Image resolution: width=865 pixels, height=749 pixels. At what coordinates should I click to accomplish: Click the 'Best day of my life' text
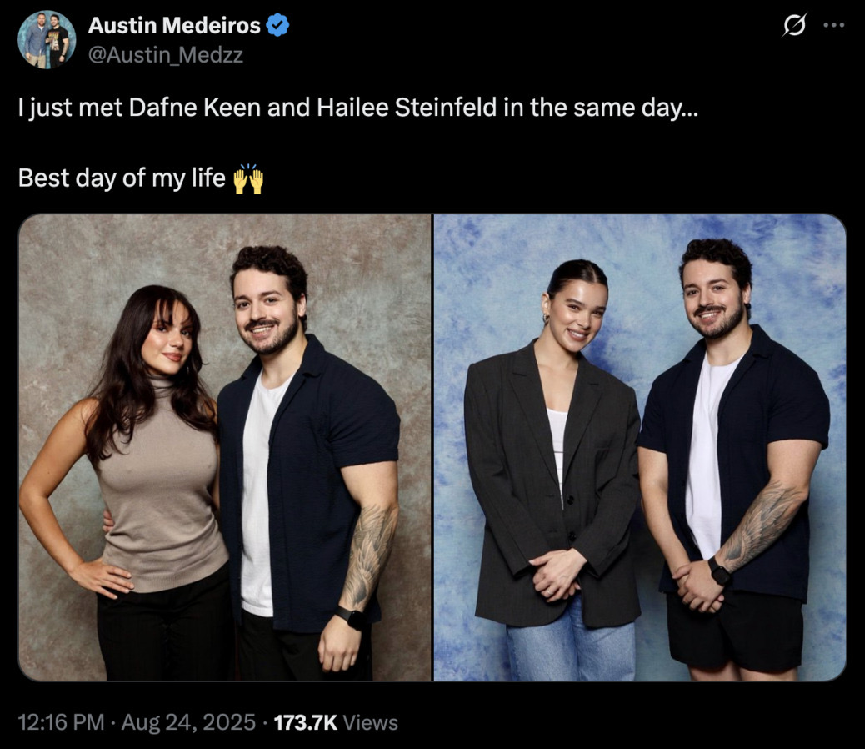(x=122, y=178)
